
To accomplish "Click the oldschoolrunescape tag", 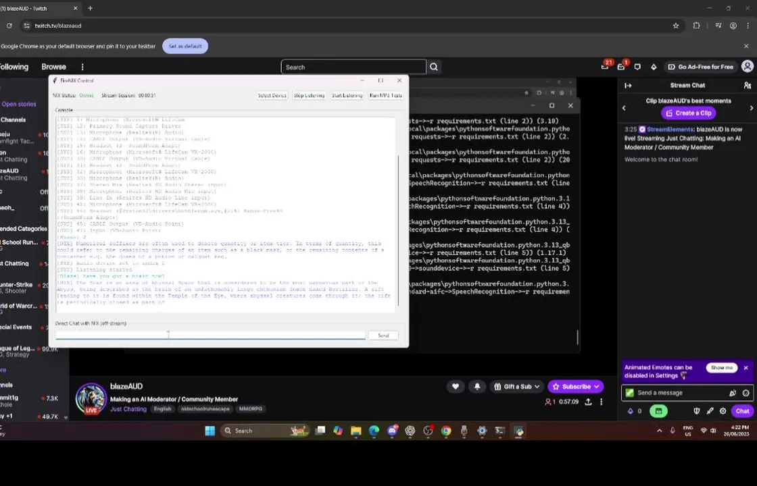I will pos(205,409).
